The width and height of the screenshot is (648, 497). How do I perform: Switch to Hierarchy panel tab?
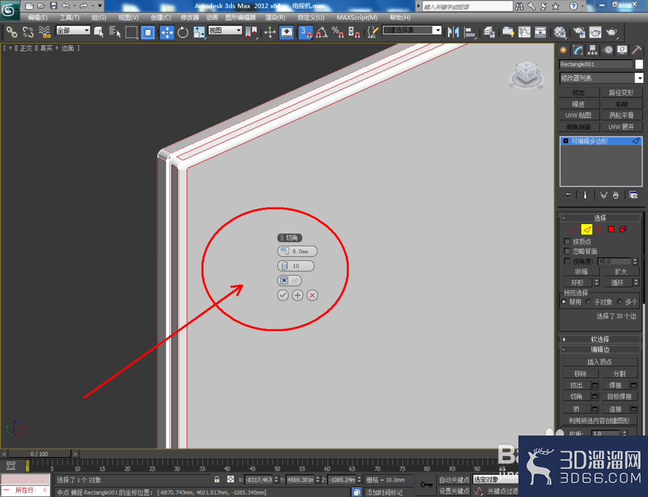(x=593, y=50)
